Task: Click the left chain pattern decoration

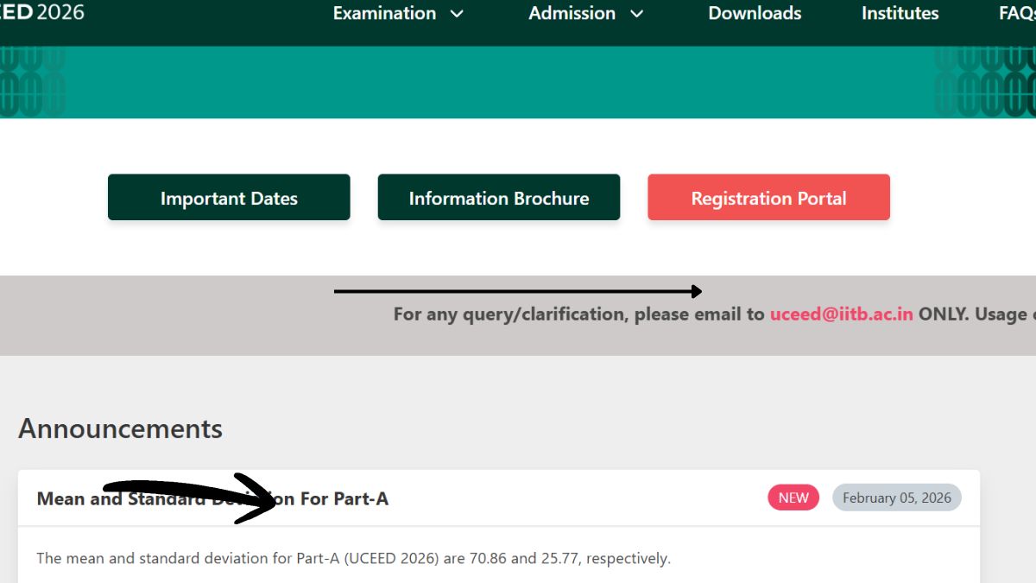Action: point(33,82)
